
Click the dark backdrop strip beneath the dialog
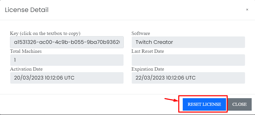tap(128, 115)
